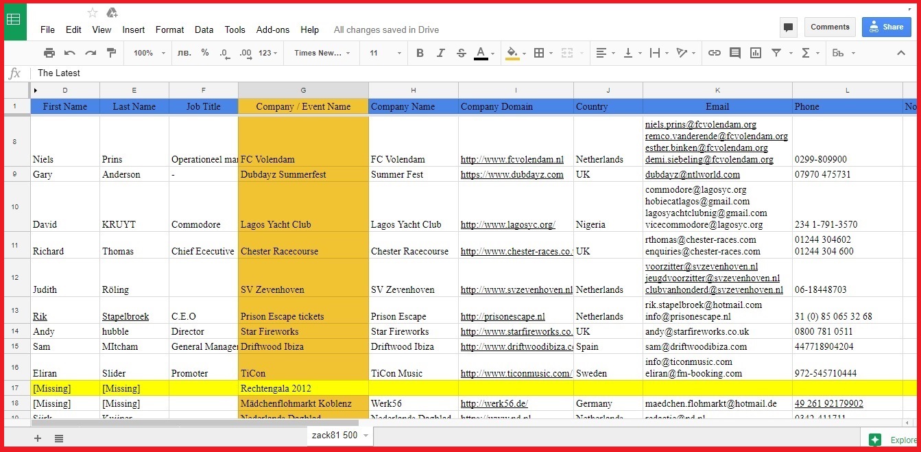The image size is (921, 452).
Task: Open the Tools menu
Action: 235,29
